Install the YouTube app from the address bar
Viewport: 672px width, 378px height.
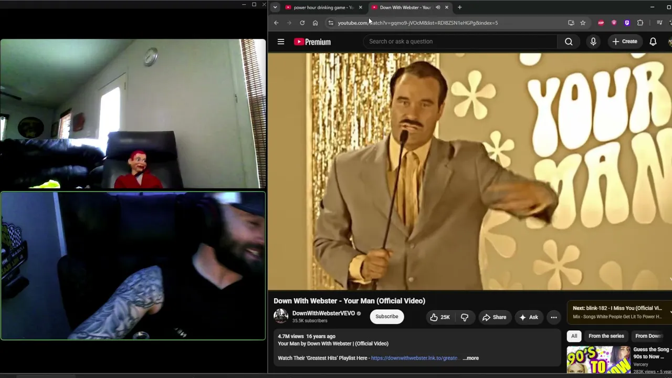coord(571,23)
